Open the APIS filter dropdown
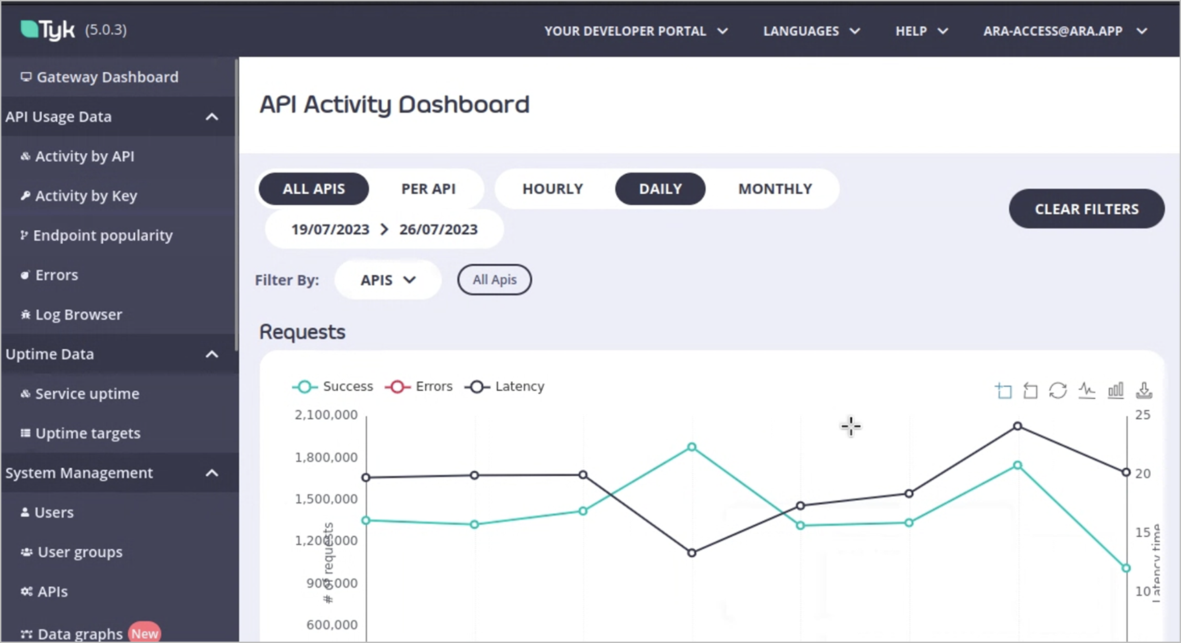Image resolution: width=1181 pixels, height=643 pixels. point(388,280)
